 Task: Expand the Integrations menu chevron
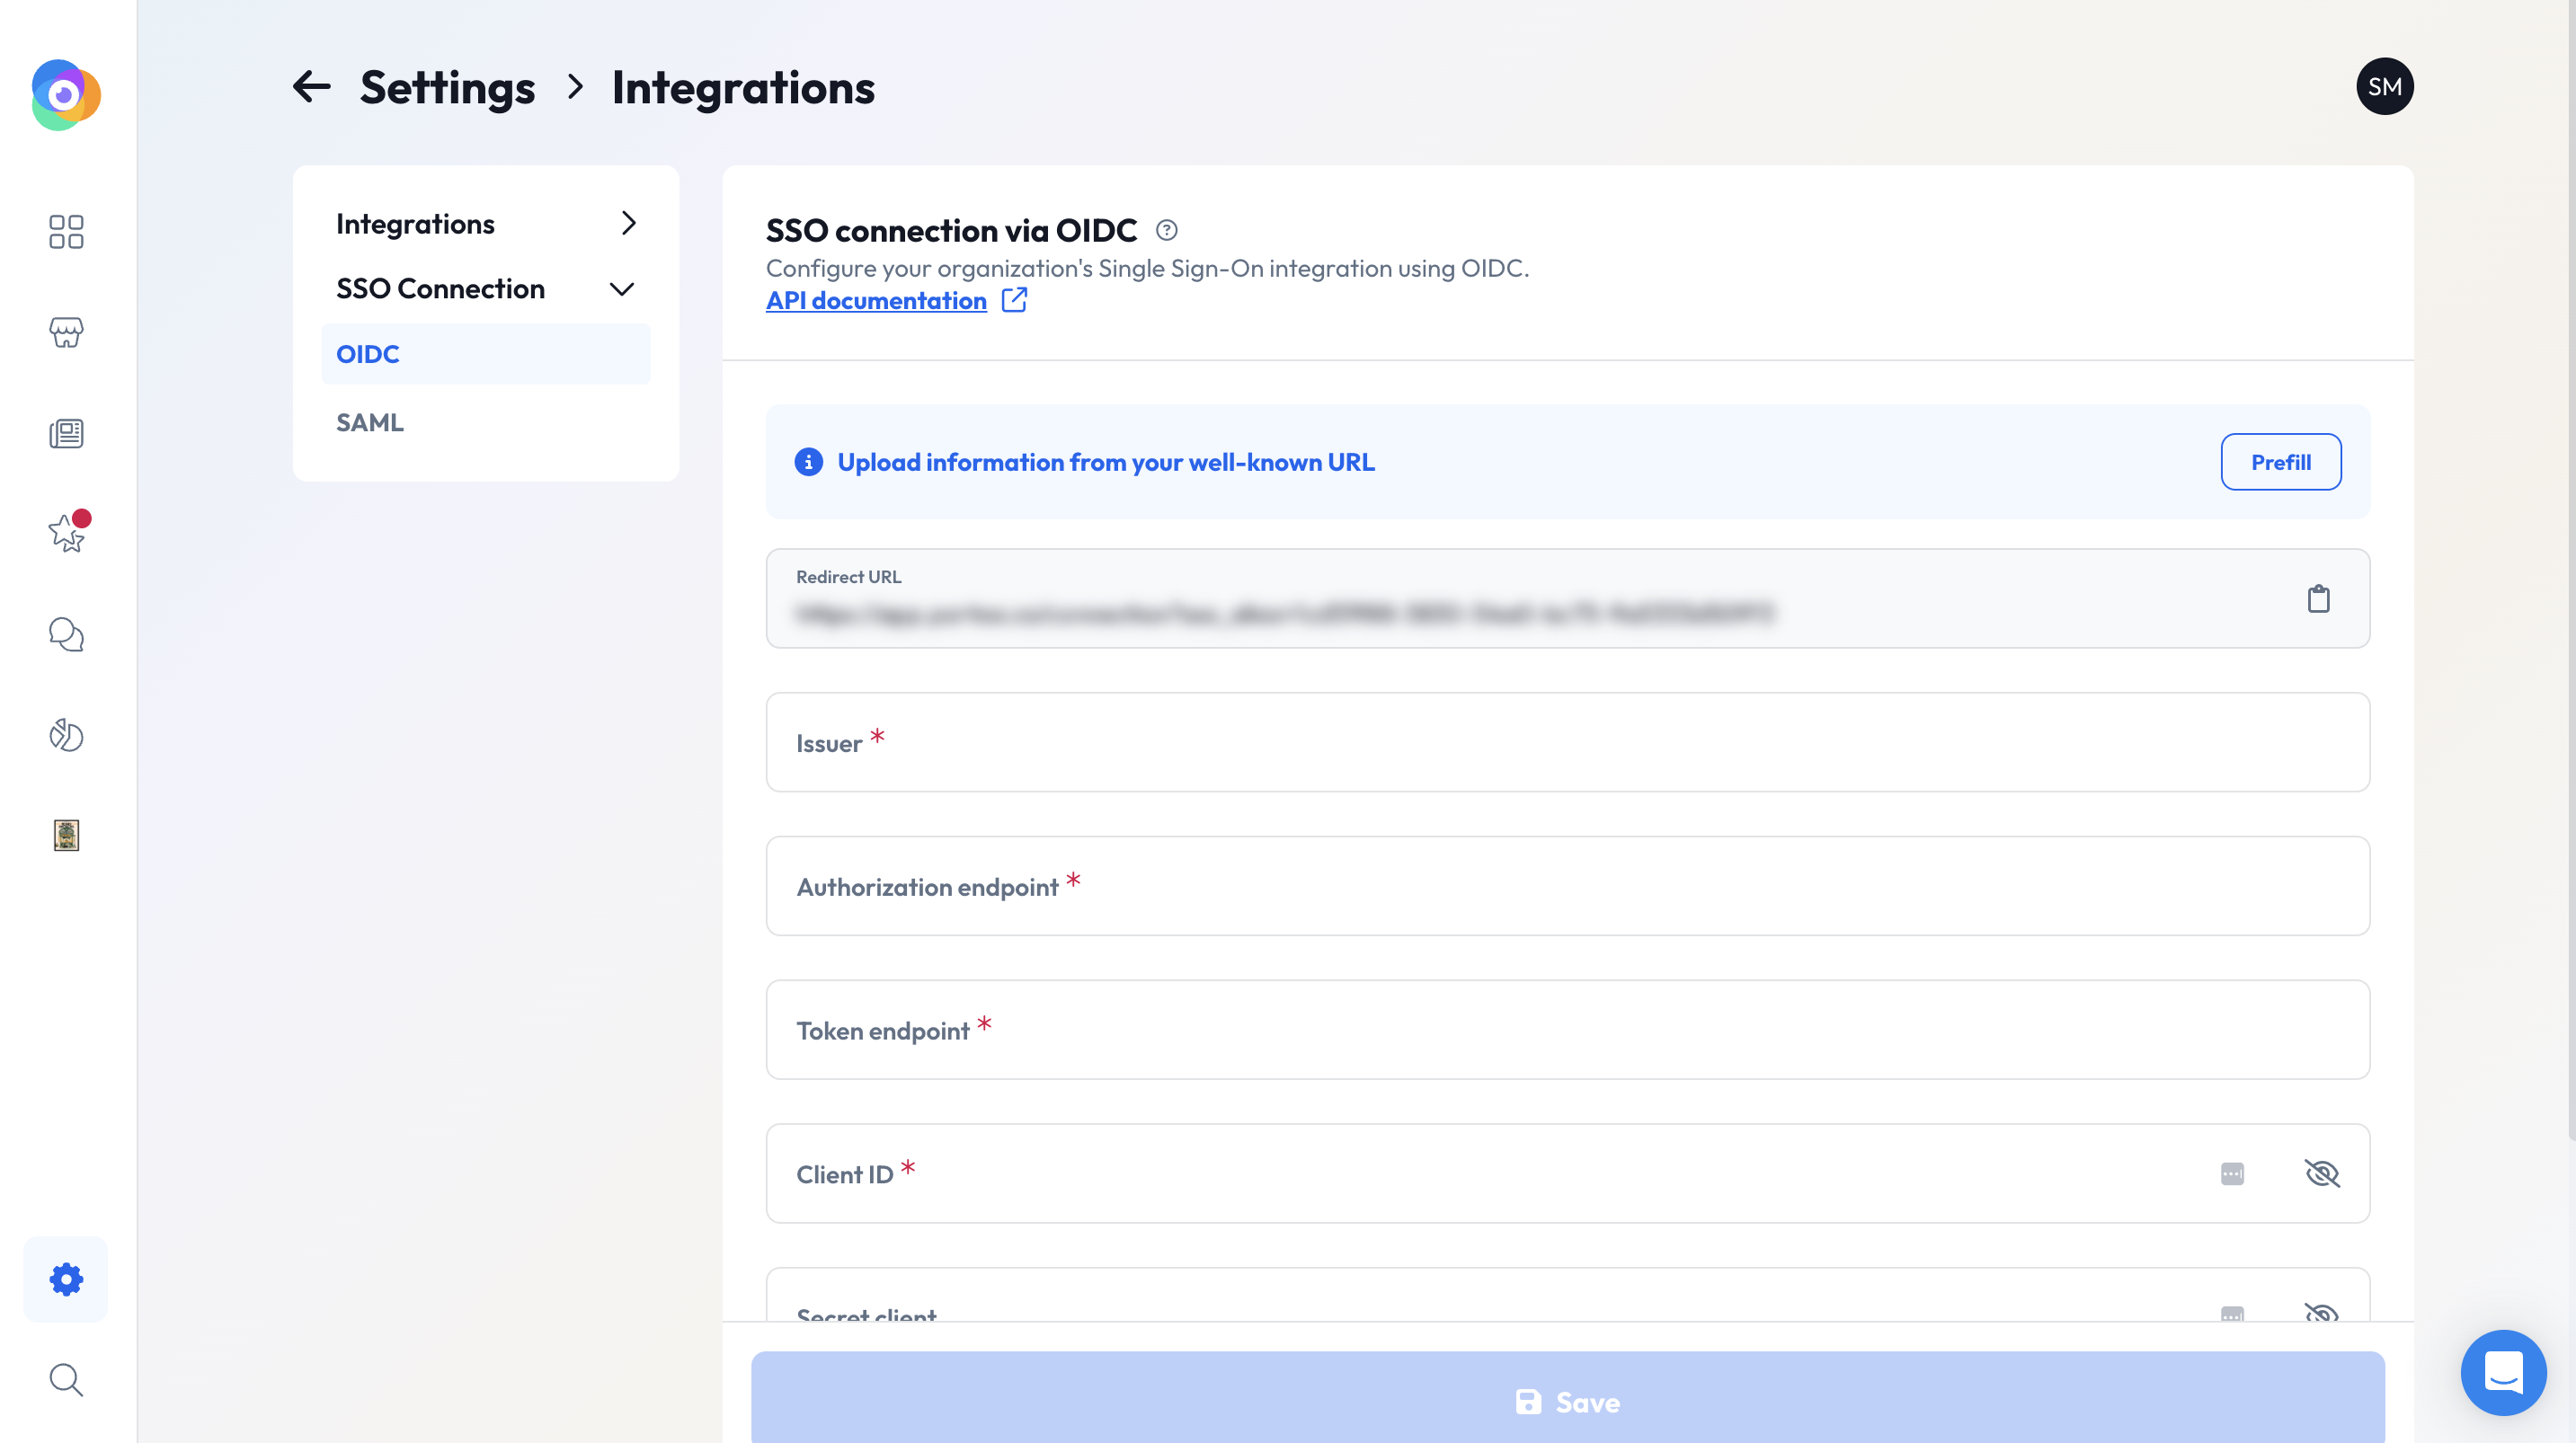[628, 223]
